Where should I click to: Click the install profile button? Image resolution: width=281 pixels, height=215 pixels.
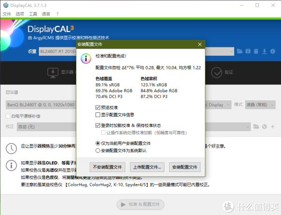(185, 167)
